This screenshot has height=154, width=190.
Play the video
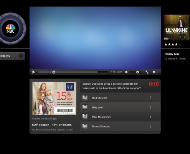point(34,72)
